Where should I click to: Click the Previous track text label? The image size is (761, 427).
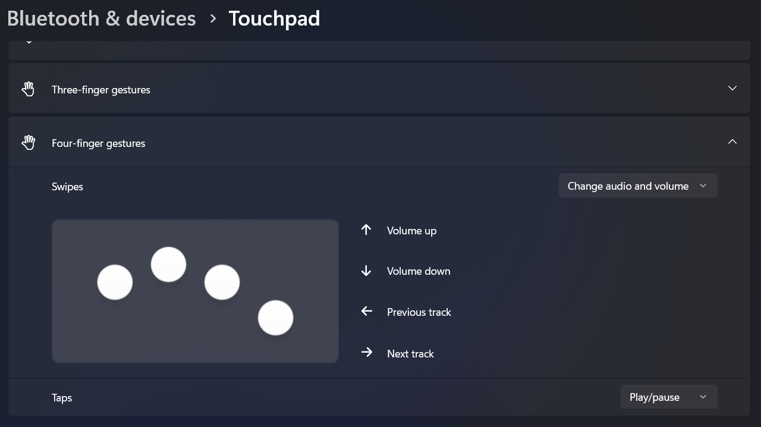pyautogui.click(x=419, y=312)
